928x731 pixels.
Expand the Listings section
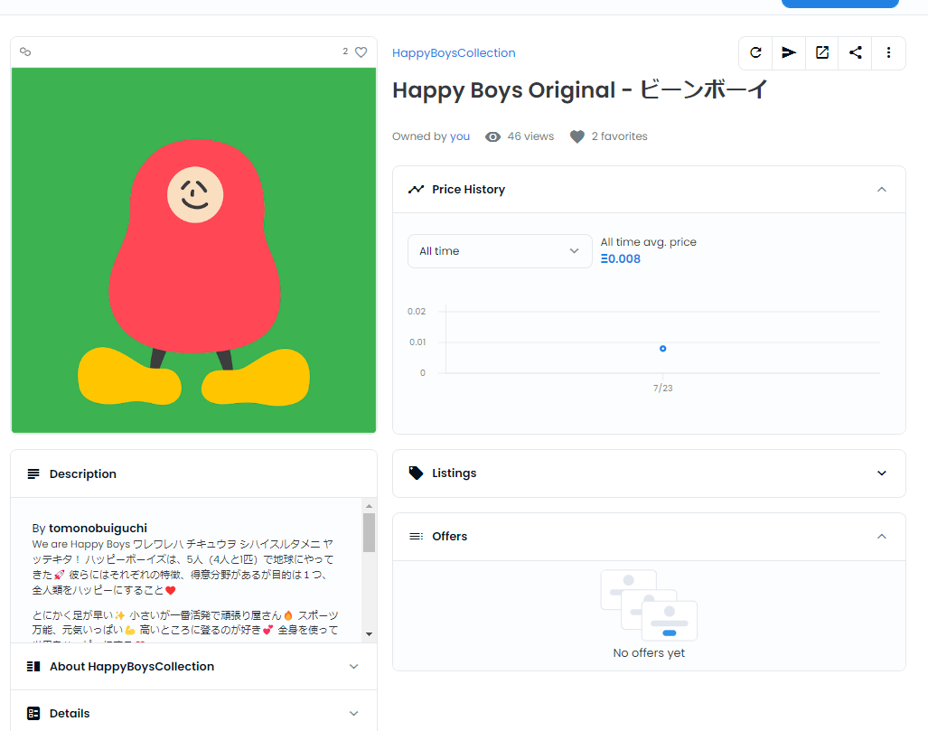click(x=881, y=473)
